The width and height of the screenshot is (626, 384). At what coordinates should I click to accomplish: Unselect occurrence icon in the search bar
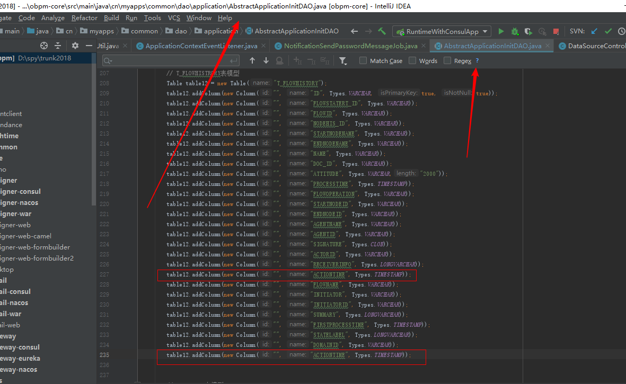coord(311,60)
